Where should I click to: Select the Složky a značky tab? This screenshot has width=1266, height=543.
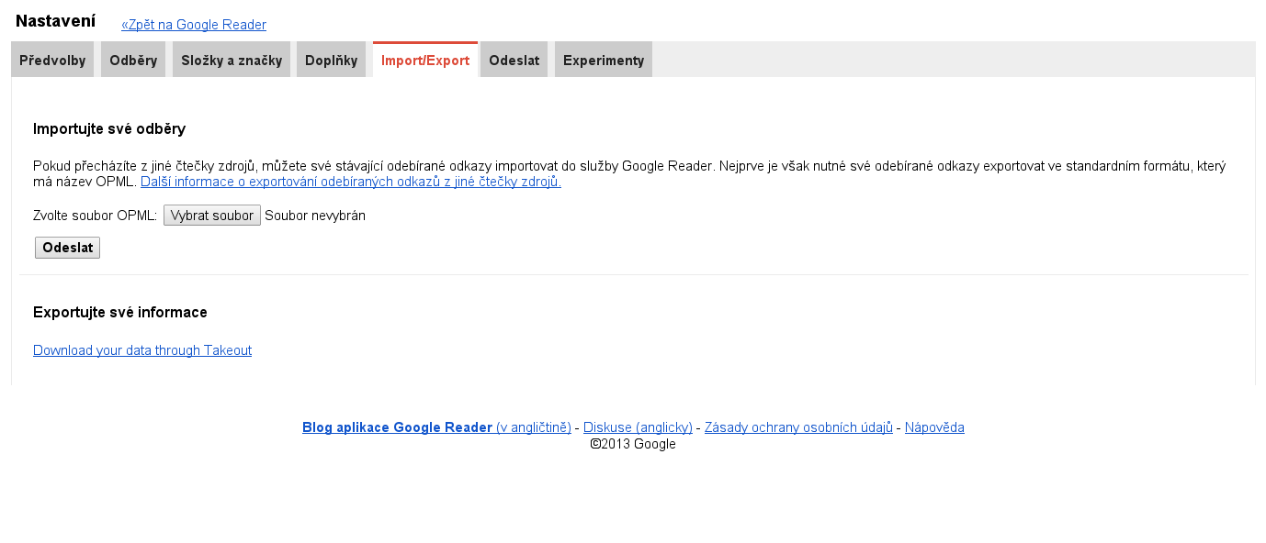[x=232, y=61]
